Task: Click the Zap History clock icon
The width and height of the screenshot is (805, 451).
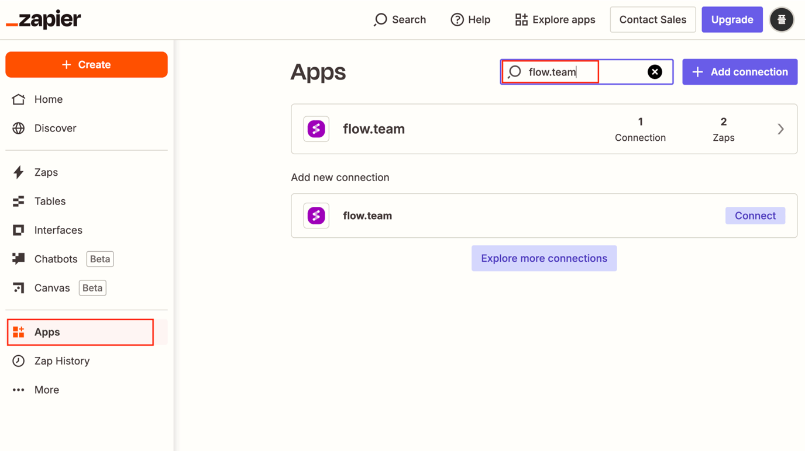Action: (x=18, y=361)
